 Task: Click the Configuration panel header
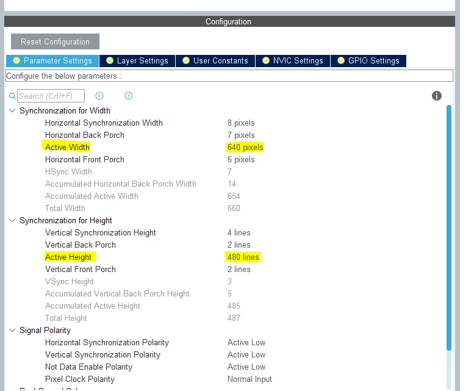pyautogui.click(x=229, y=21)
